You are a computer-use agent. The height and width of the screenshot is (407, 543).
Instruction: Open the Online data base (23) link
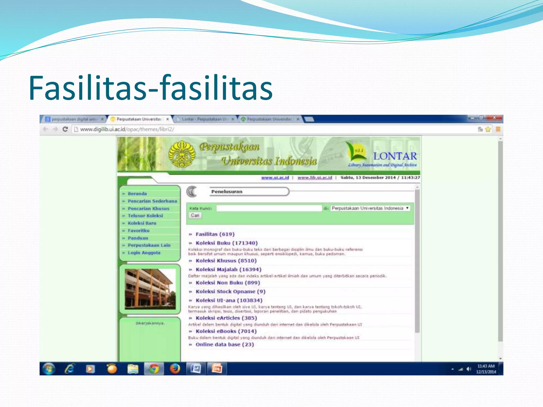point(225,344)
